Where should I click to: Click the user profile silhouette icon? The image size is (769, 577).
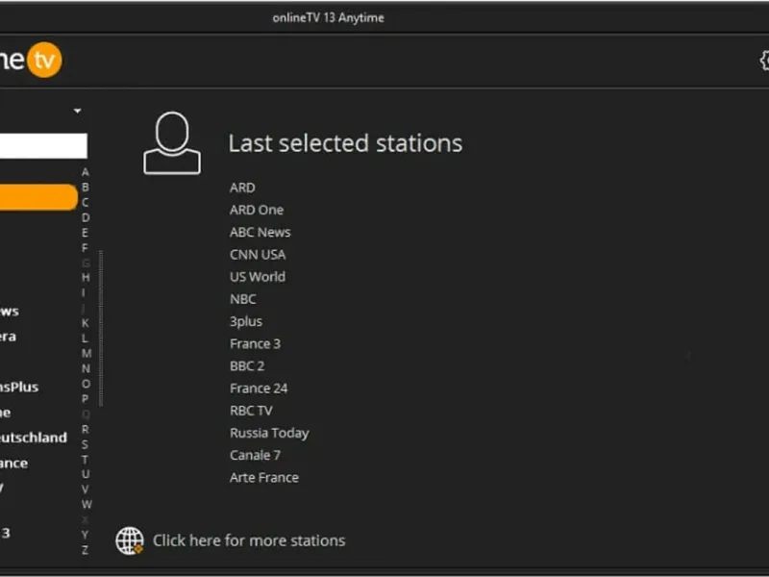click(x=172, y=143)
